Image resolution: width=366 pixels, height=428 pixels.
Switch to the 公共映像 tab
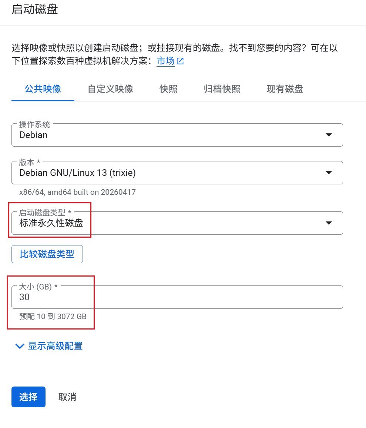pos(43,89)
